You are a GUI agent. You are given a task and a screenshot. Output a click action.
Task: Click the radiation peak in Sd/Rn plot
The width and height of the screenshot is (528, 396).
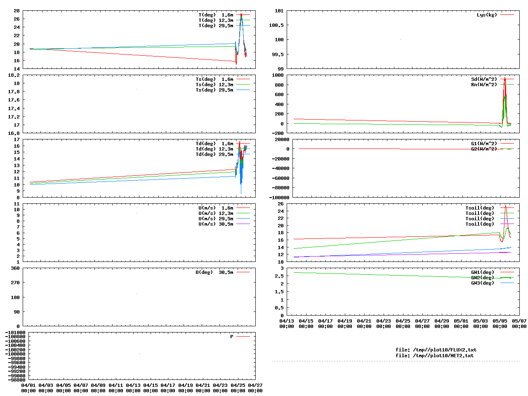coord(504,78)
